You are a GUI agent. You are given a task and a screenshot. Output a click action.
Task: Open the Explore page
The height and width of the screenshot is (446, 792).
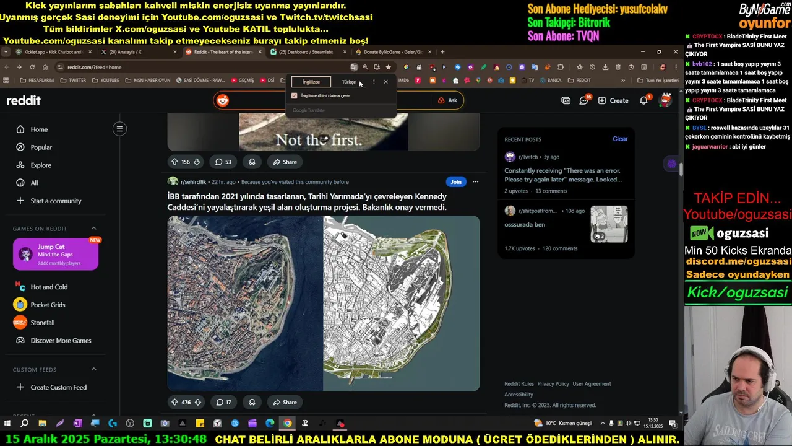tap(41, 165)
